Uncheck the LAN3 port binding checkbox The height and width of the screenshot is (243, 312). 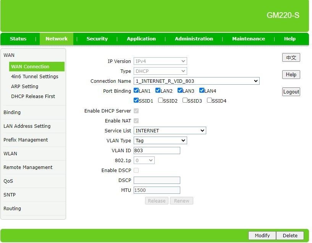[x=180, y=91]
